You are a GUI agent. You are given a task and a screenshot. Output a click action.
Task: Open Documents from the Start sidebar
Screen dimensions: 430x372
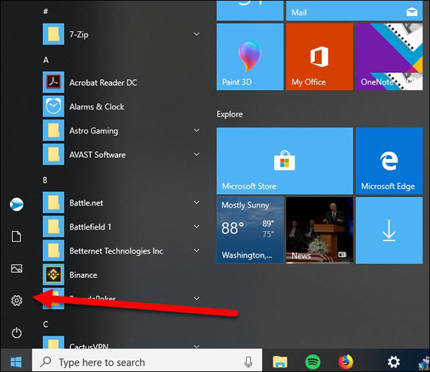click(x=16, y=236)
